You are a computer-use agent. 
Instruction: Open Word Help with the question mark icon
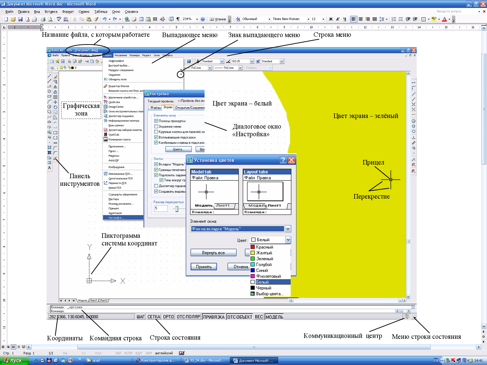coord(203,19)
